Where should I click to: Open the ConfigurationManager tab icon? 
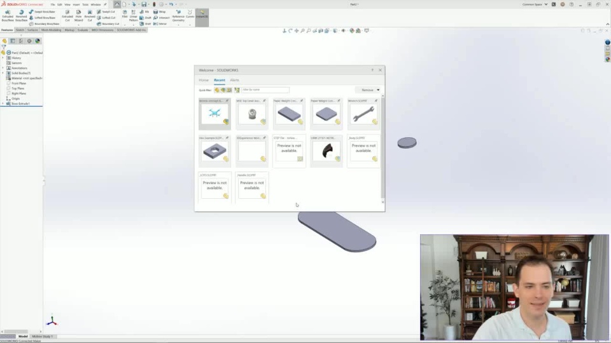[21, 41]
